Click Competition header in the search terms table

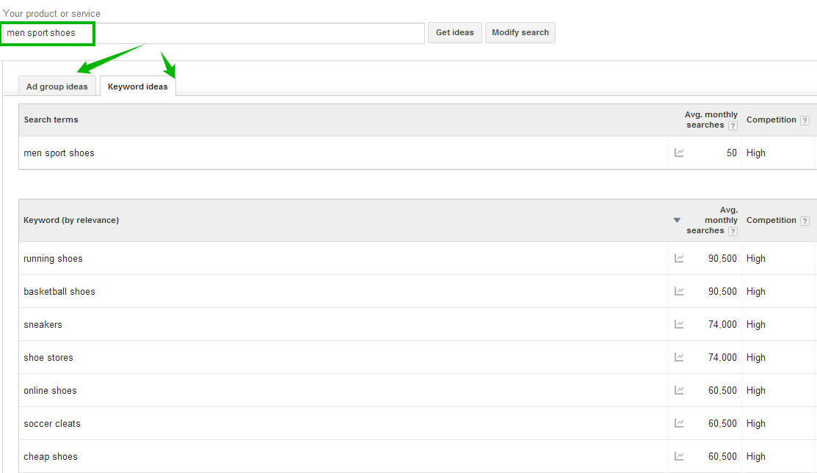pyautogui.click(x=771, y=120)
